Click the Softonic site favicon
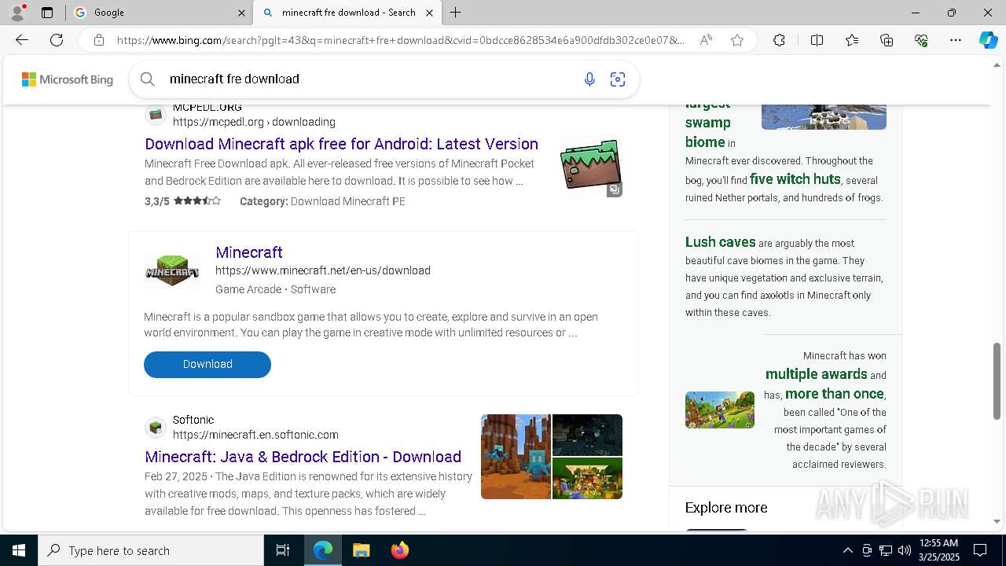1006x566 pixels. tap(156, 428)
